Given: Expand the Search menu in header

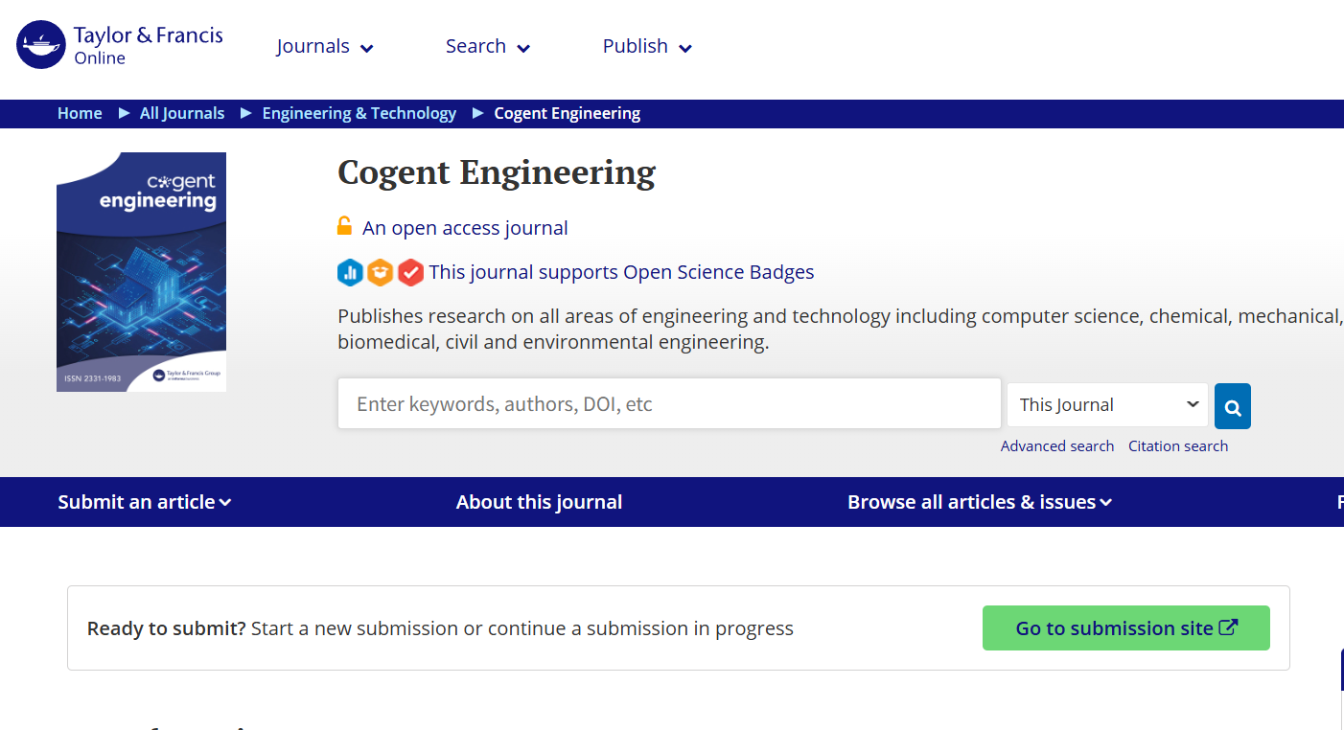Looking at the screenshot, I should [x=487, y=46].
